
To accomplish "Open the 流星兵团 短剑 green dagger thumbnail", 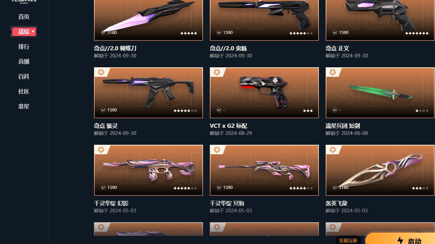I will click(380, 93).
